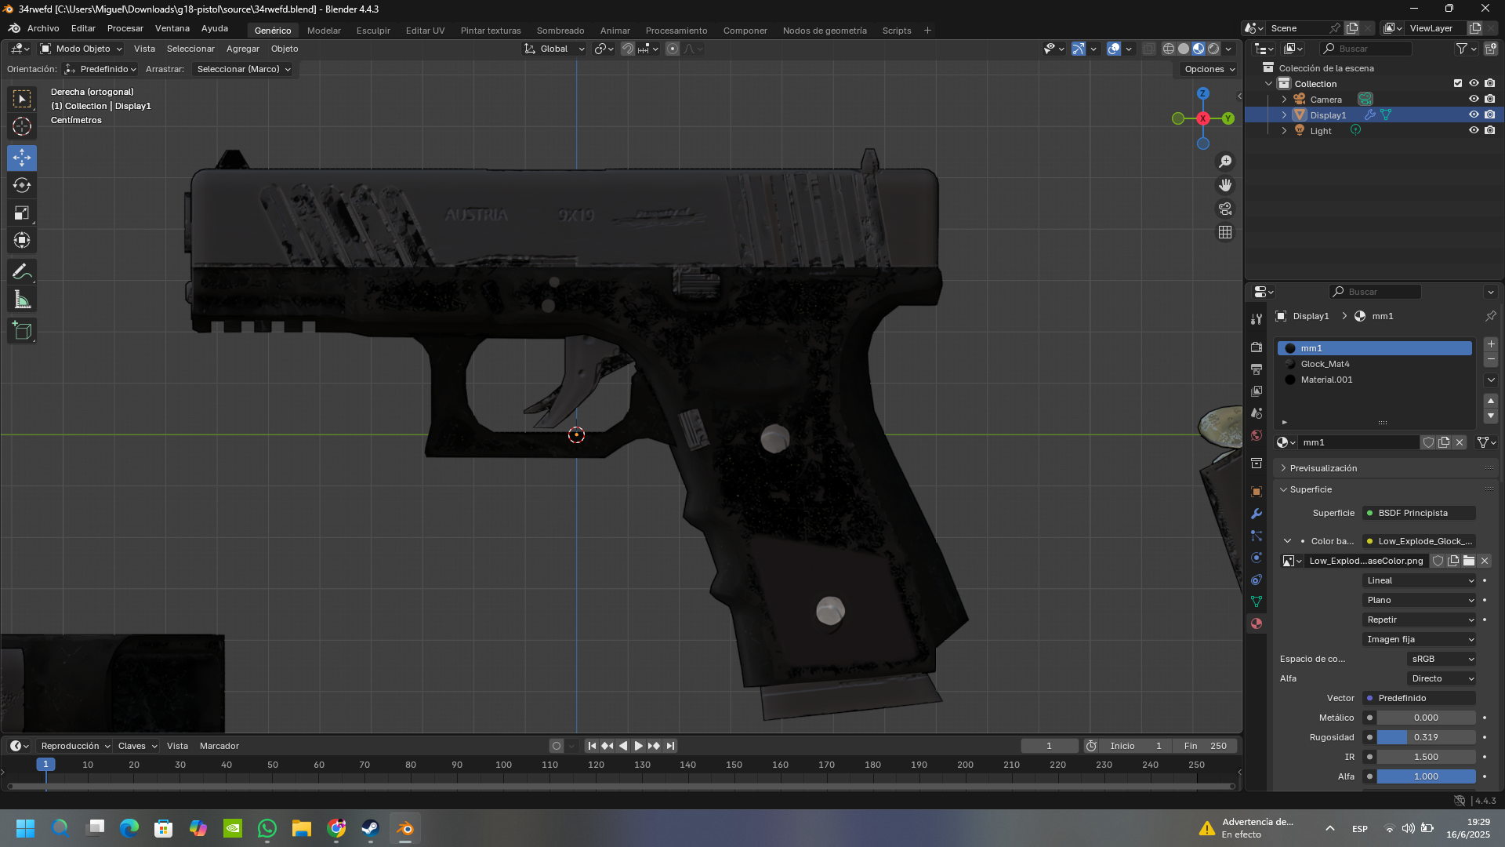The image size is (1505, 847).
Task: Switch orthographic/perspective with grid icon
Action: click(x=1225, y=232)
